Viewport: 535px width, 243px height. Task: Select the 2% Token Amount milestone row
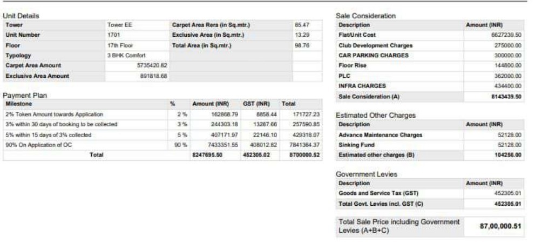(x=54, y=114)
